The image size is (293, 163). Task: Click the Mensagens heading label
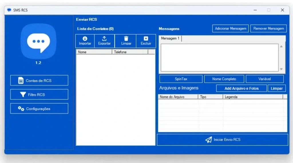[x=169, y=29]
